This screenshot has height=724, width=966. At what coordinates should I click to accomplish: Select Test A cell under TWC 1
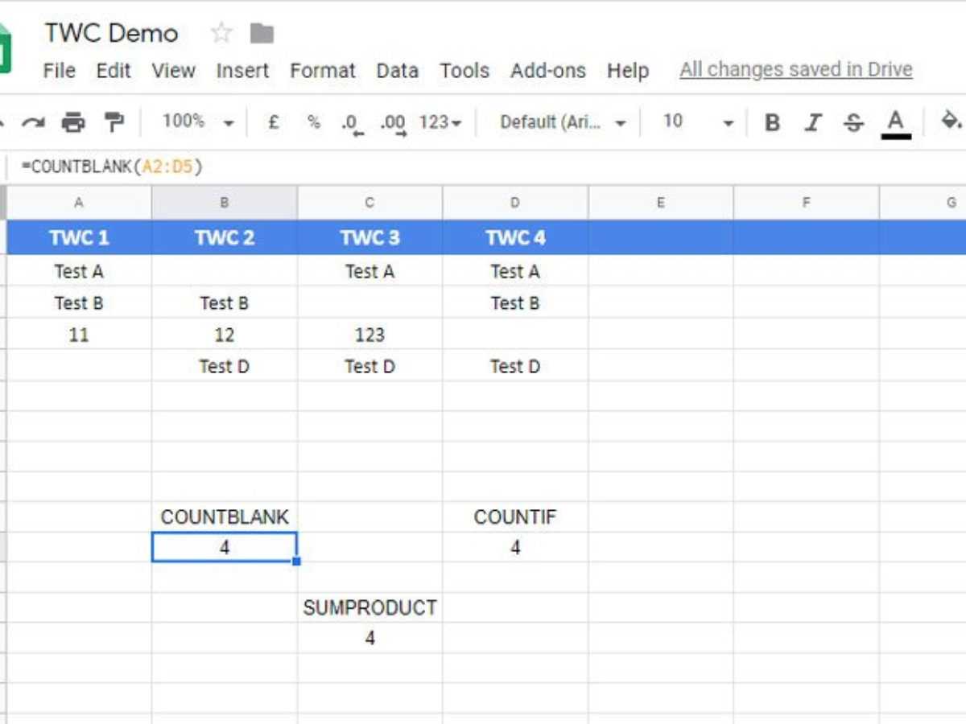pyautogui.click(x=79, y=271)
